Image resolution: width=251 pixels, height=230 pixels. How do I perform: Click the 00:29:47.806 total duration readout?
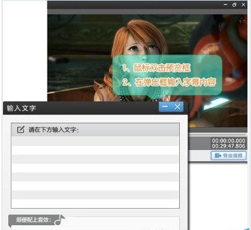pyautogui.click(x=228, y=146)
